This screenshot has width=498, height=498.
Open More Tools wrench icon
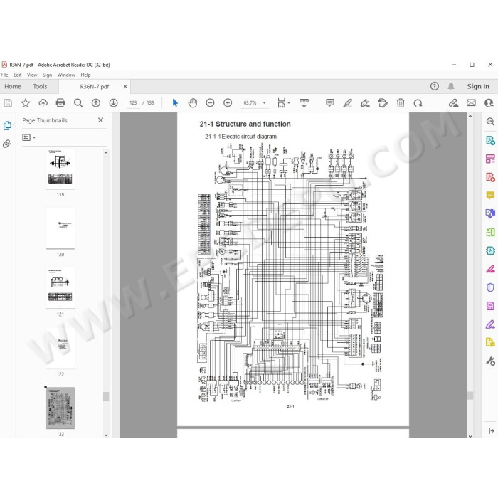[x=490, y=361]
